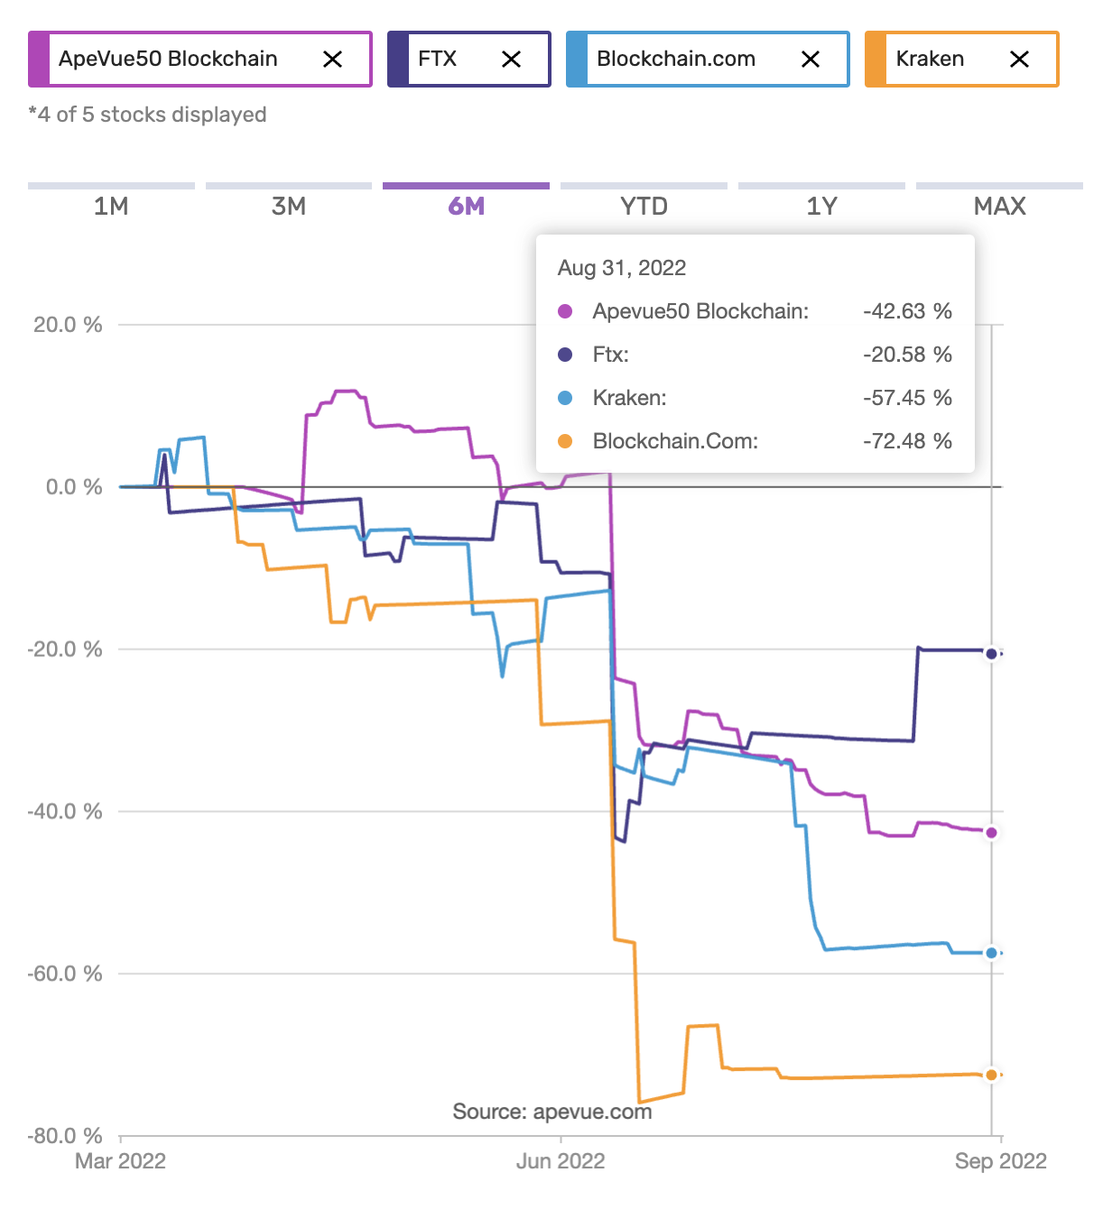Viewport: 1103px width, 1209px height.
Task: Click ApeVue50 purple end data point
Action: pos(991,833)
